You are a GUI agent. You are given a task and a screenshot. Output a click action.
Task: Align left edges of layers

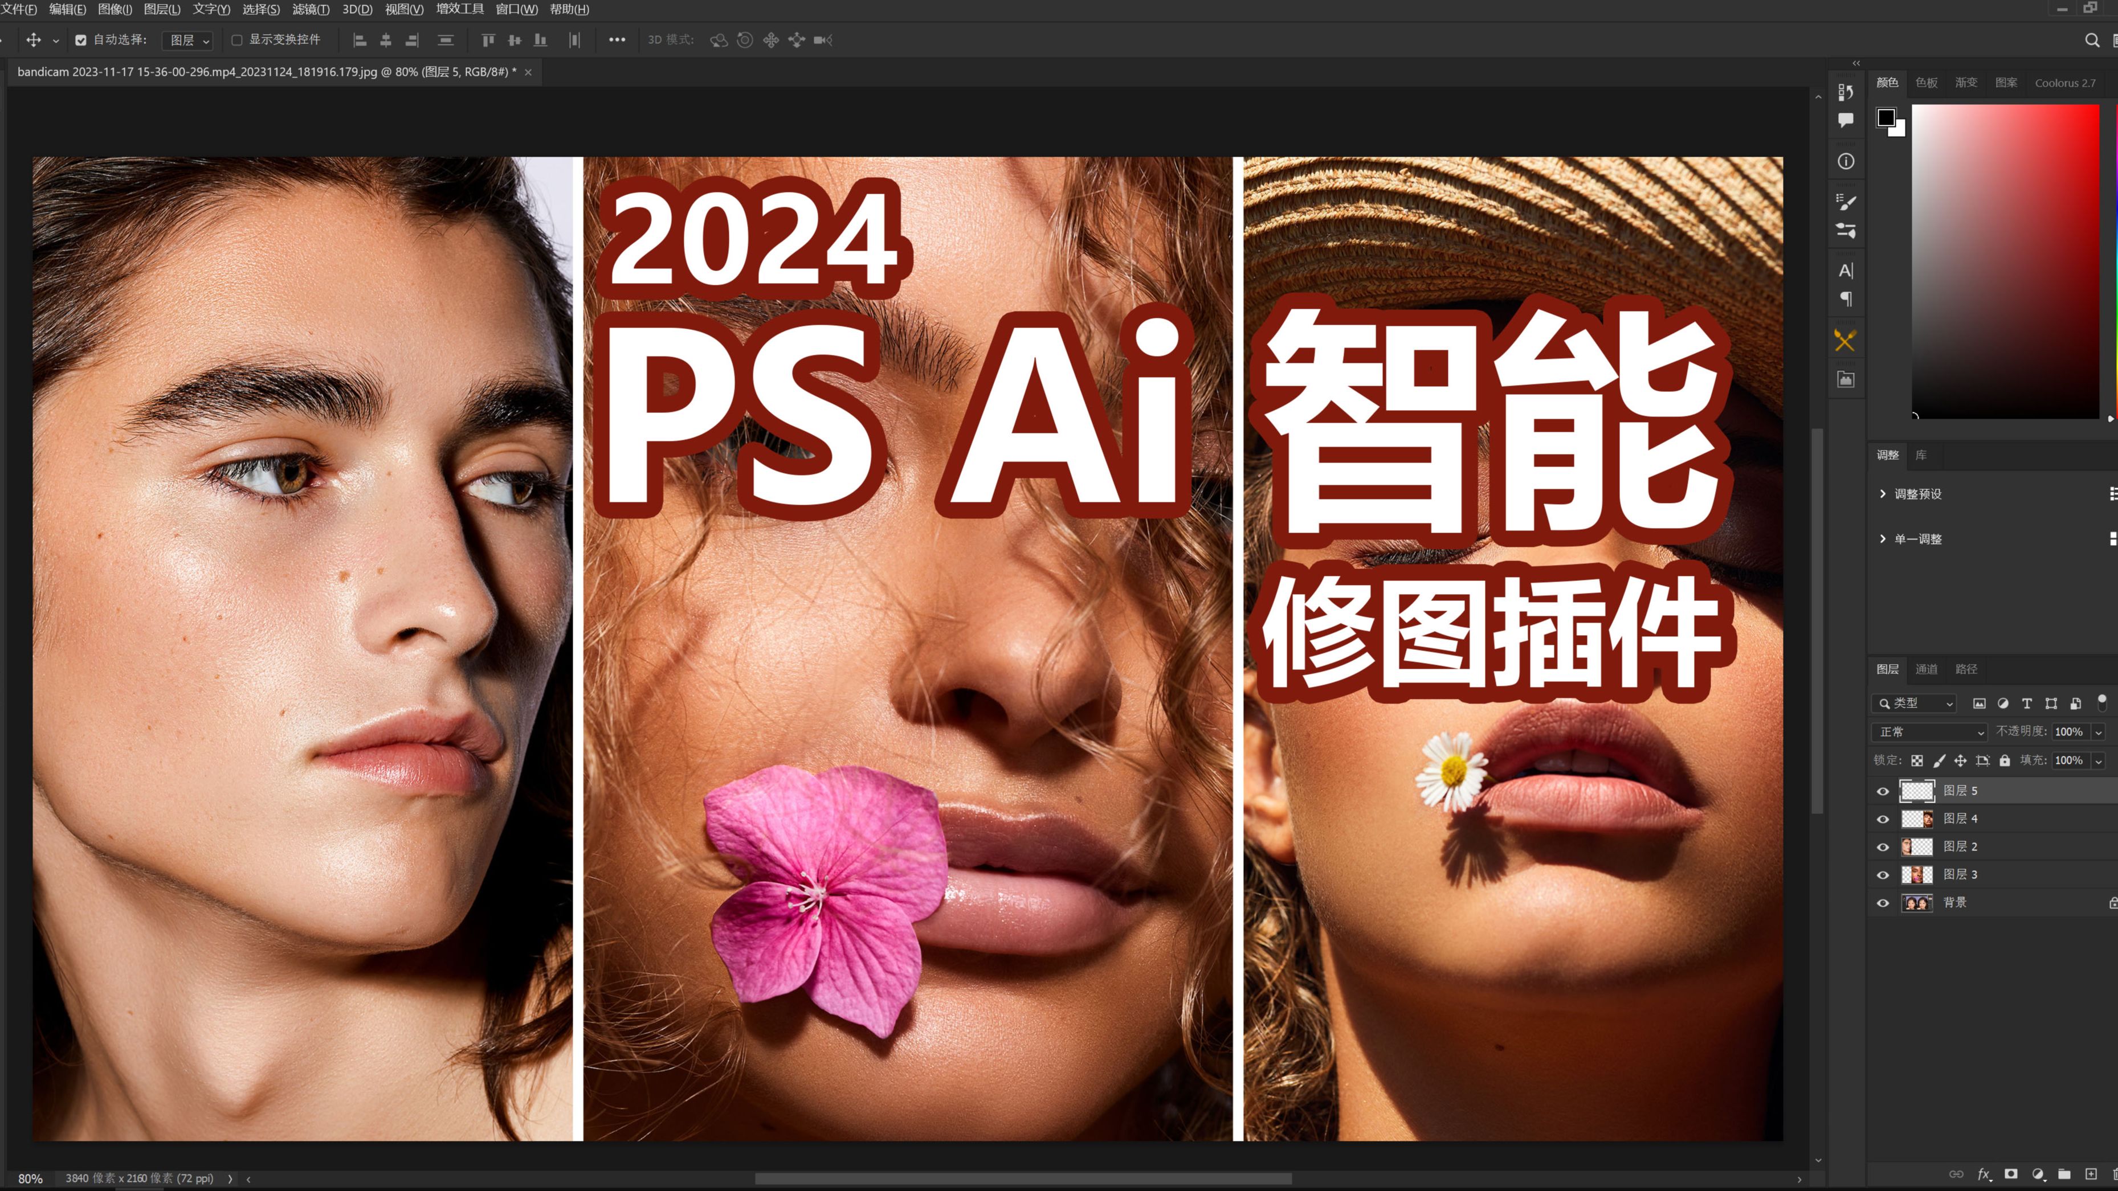tap(360, 39)
